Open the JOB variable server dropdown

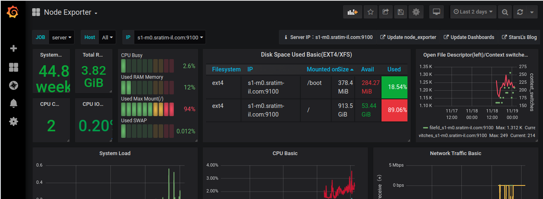point(61,37)
